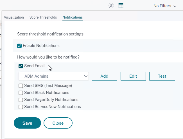Close the settings panel
This screenshot has height=139, width=183.
58,123
